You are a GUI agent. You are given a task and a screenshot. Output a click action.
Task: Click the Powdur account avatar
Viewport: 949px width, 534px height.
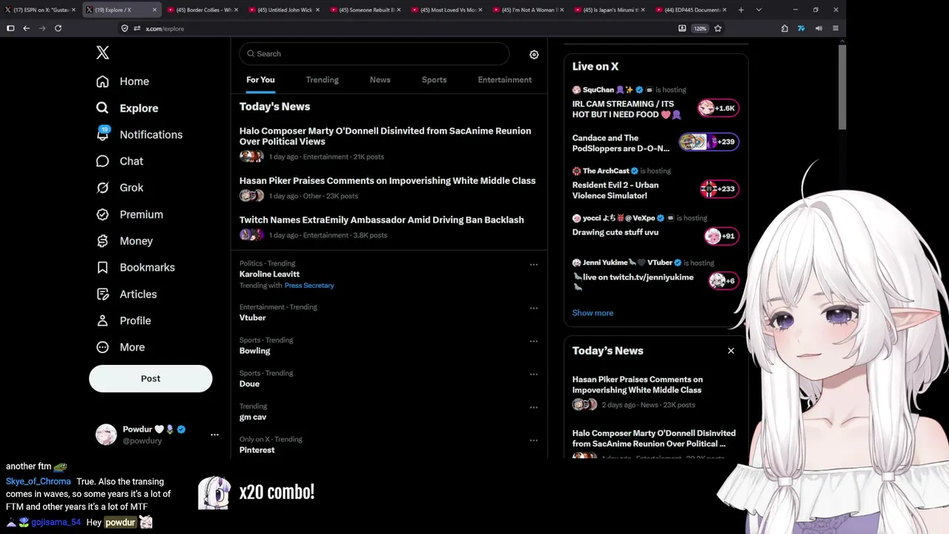click(106, 435)
